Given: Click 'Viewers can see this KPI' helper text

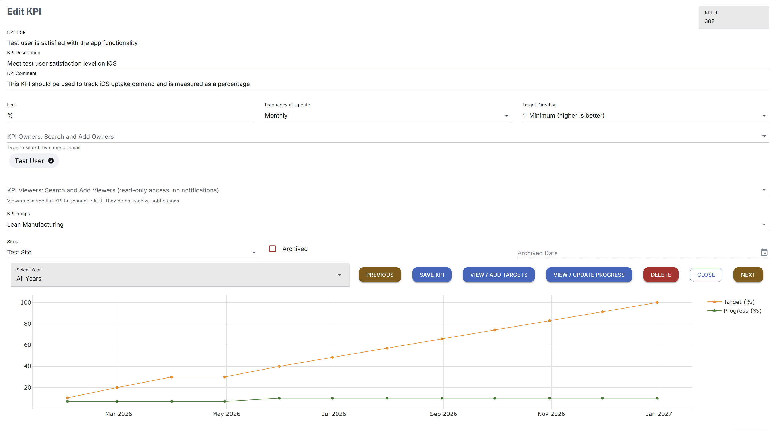Looking at the screenshot, I should pos(94,201).
